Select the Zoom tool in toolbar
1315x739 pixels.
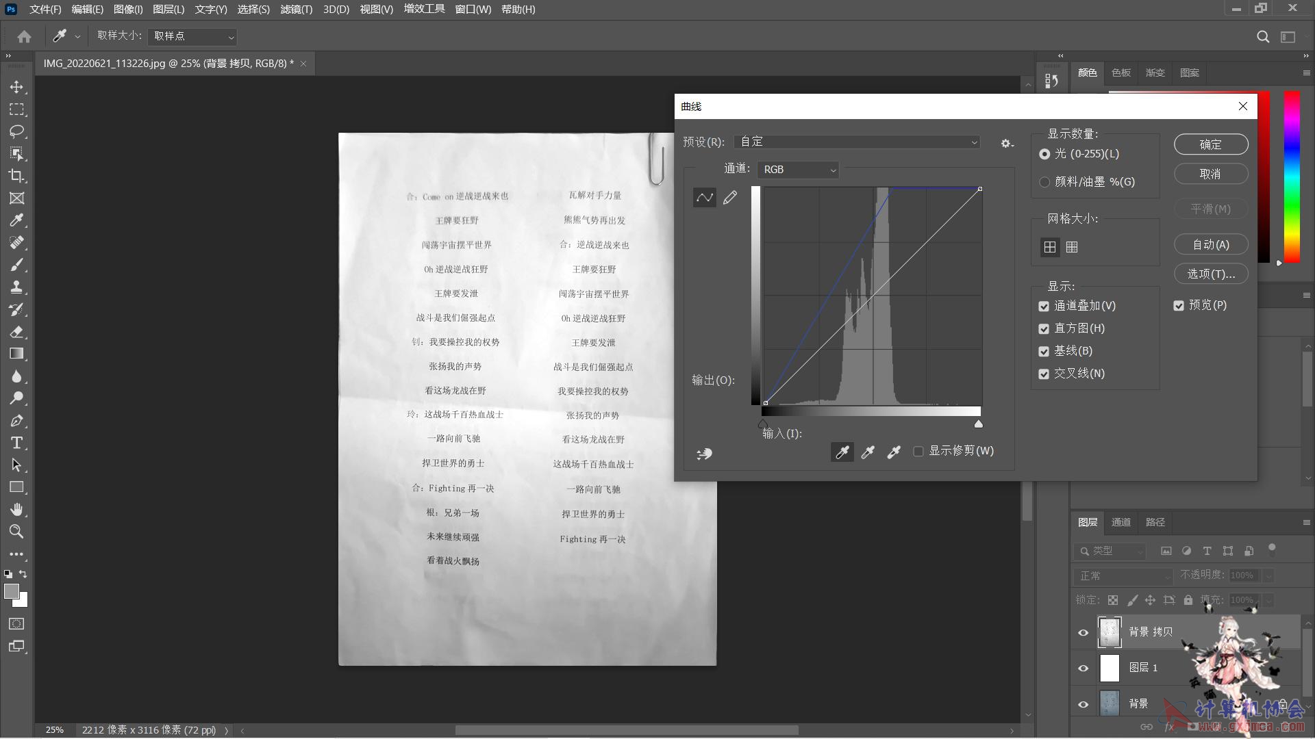tap(16, 532)
